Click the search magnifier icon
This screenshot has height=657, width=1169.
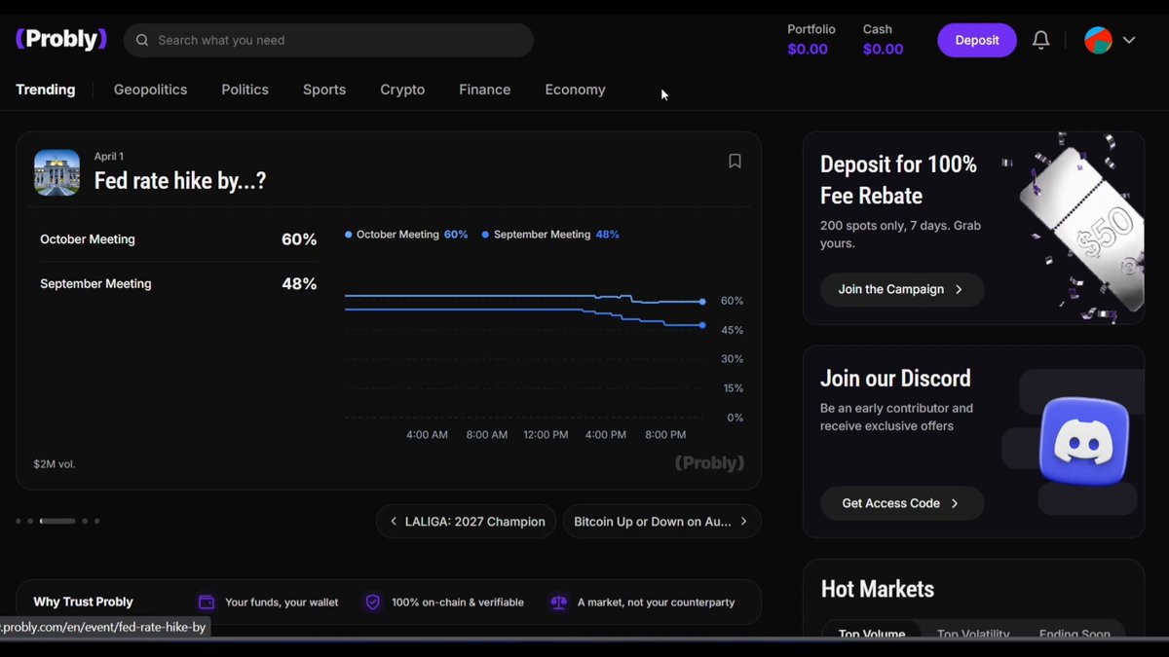tap(142, 40)
